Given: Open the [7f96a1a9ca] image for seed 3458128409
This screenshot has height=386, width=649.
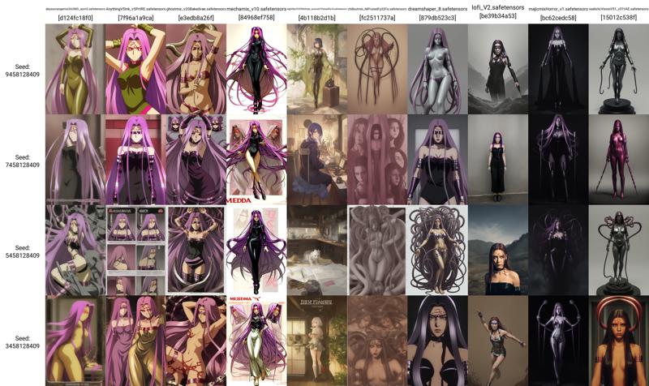Looking at the screenshot, I should 135,341.
